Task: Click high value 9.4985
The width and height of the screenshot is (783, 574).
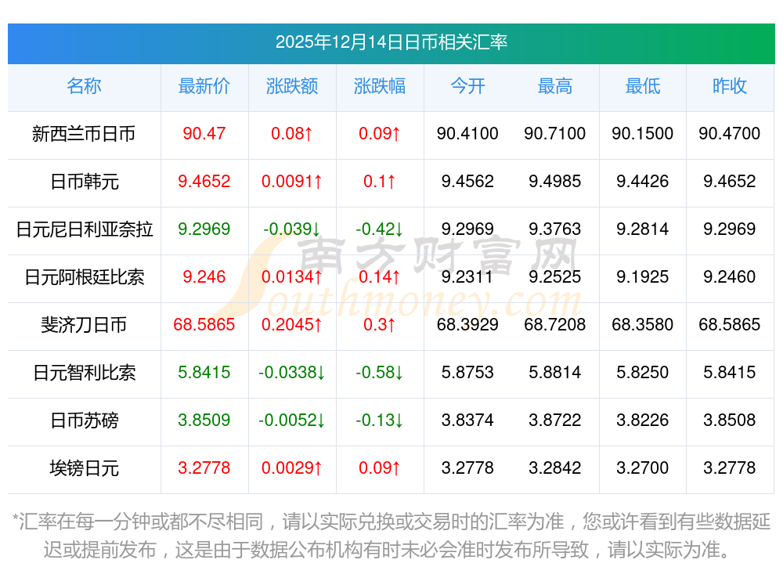Action: (x=555, y=181)
